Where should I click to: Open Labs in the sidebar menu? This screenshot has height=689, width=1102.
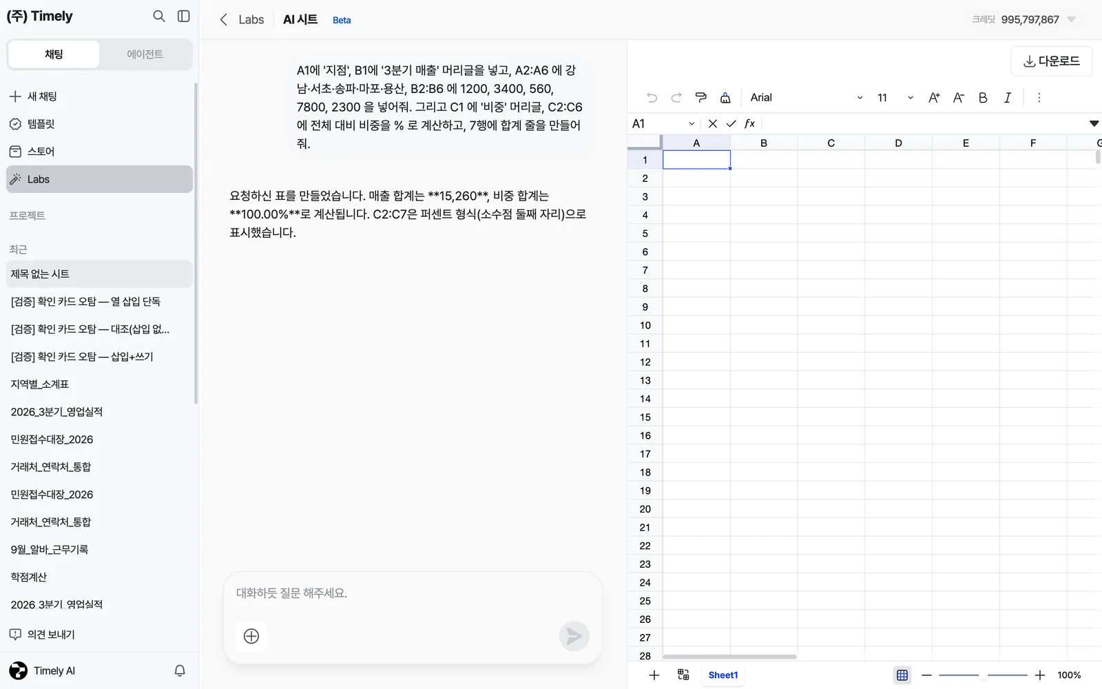(99, 179)
